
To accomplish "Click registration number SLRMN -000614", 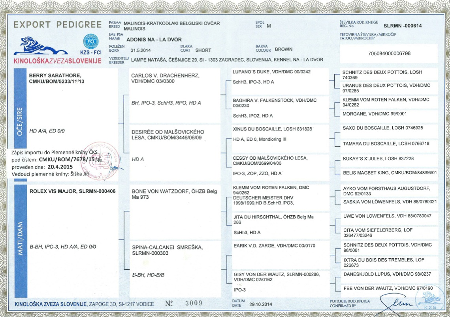I will (x=403, y=26).
